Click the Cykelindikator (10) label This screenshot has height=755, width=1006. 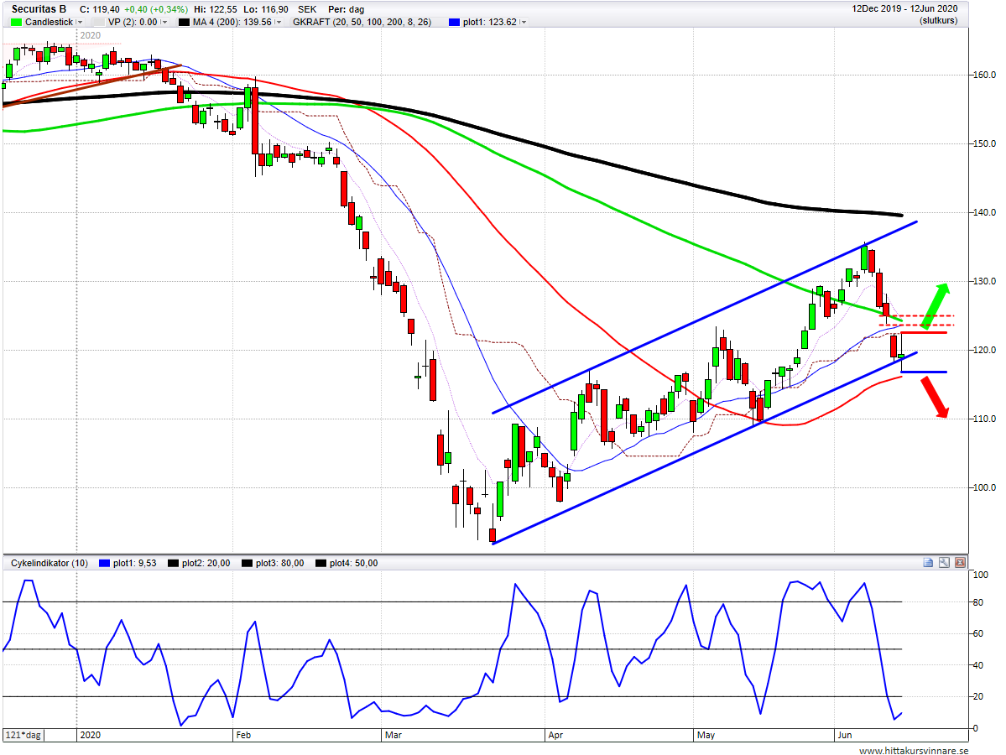pos(50,563)
